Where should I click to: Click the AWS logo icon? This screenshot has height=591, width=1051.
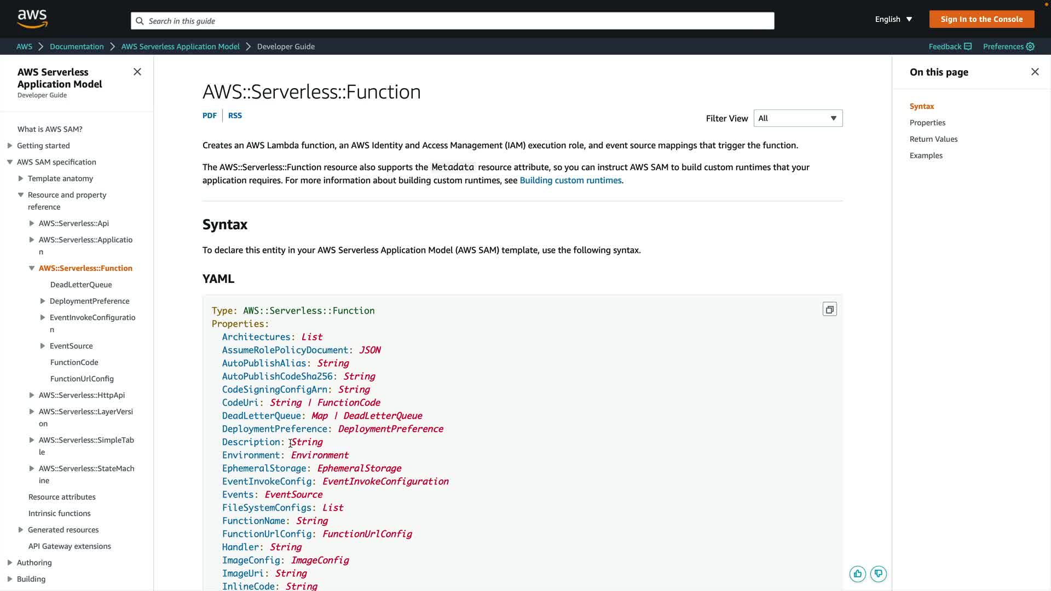pyautogui.click(x=32, y=19)
